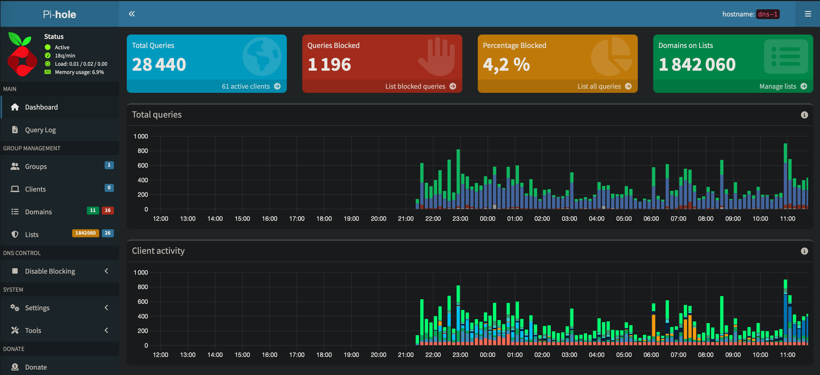Click the 61 active clients link

[246, 86]
